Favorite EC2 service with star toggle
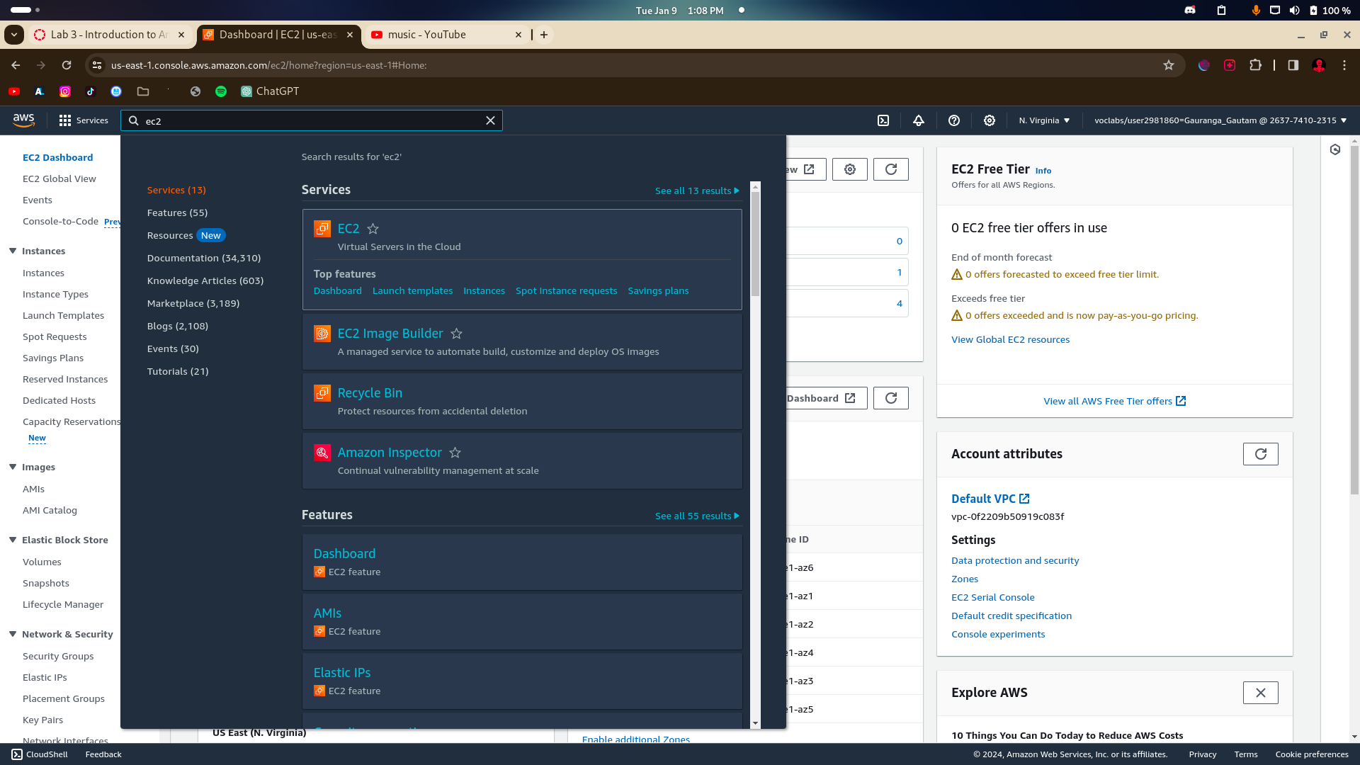The image size is (1360, 765). [x=373, y=229]
